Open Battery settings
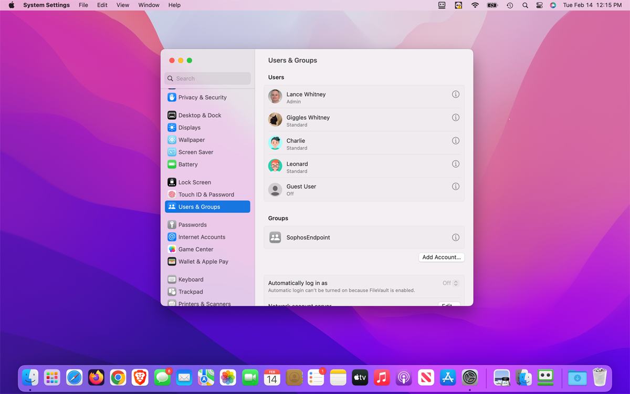The image size is (630, 394). (x=188, y=164)
